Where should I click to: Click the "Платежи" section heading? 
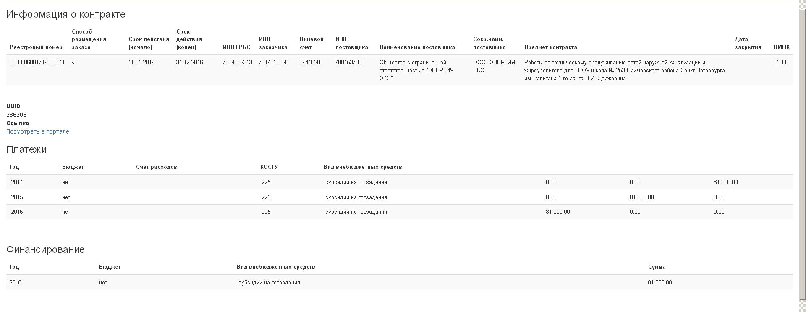coord(26,149)
